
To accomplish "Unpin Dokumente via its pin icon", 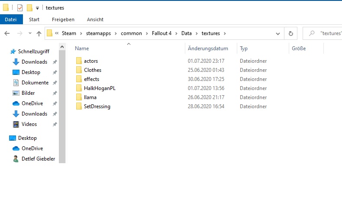I will click(x=55, y=83).
